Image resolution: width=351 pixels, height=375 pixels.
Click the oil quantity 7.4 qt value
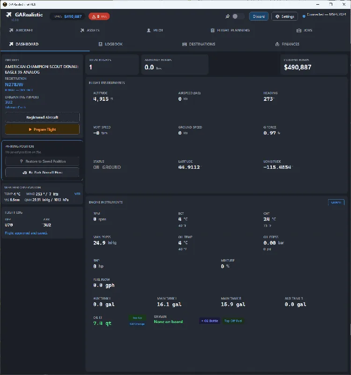pos(102,323)
